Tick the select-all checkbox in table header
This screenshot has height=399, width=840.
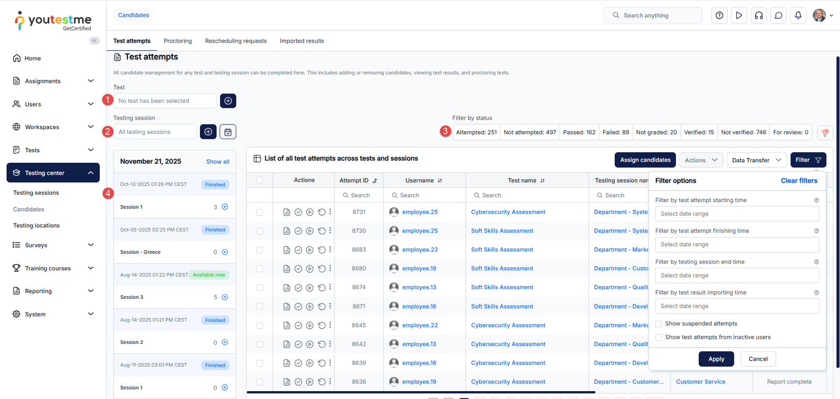[x=259, y=180]
